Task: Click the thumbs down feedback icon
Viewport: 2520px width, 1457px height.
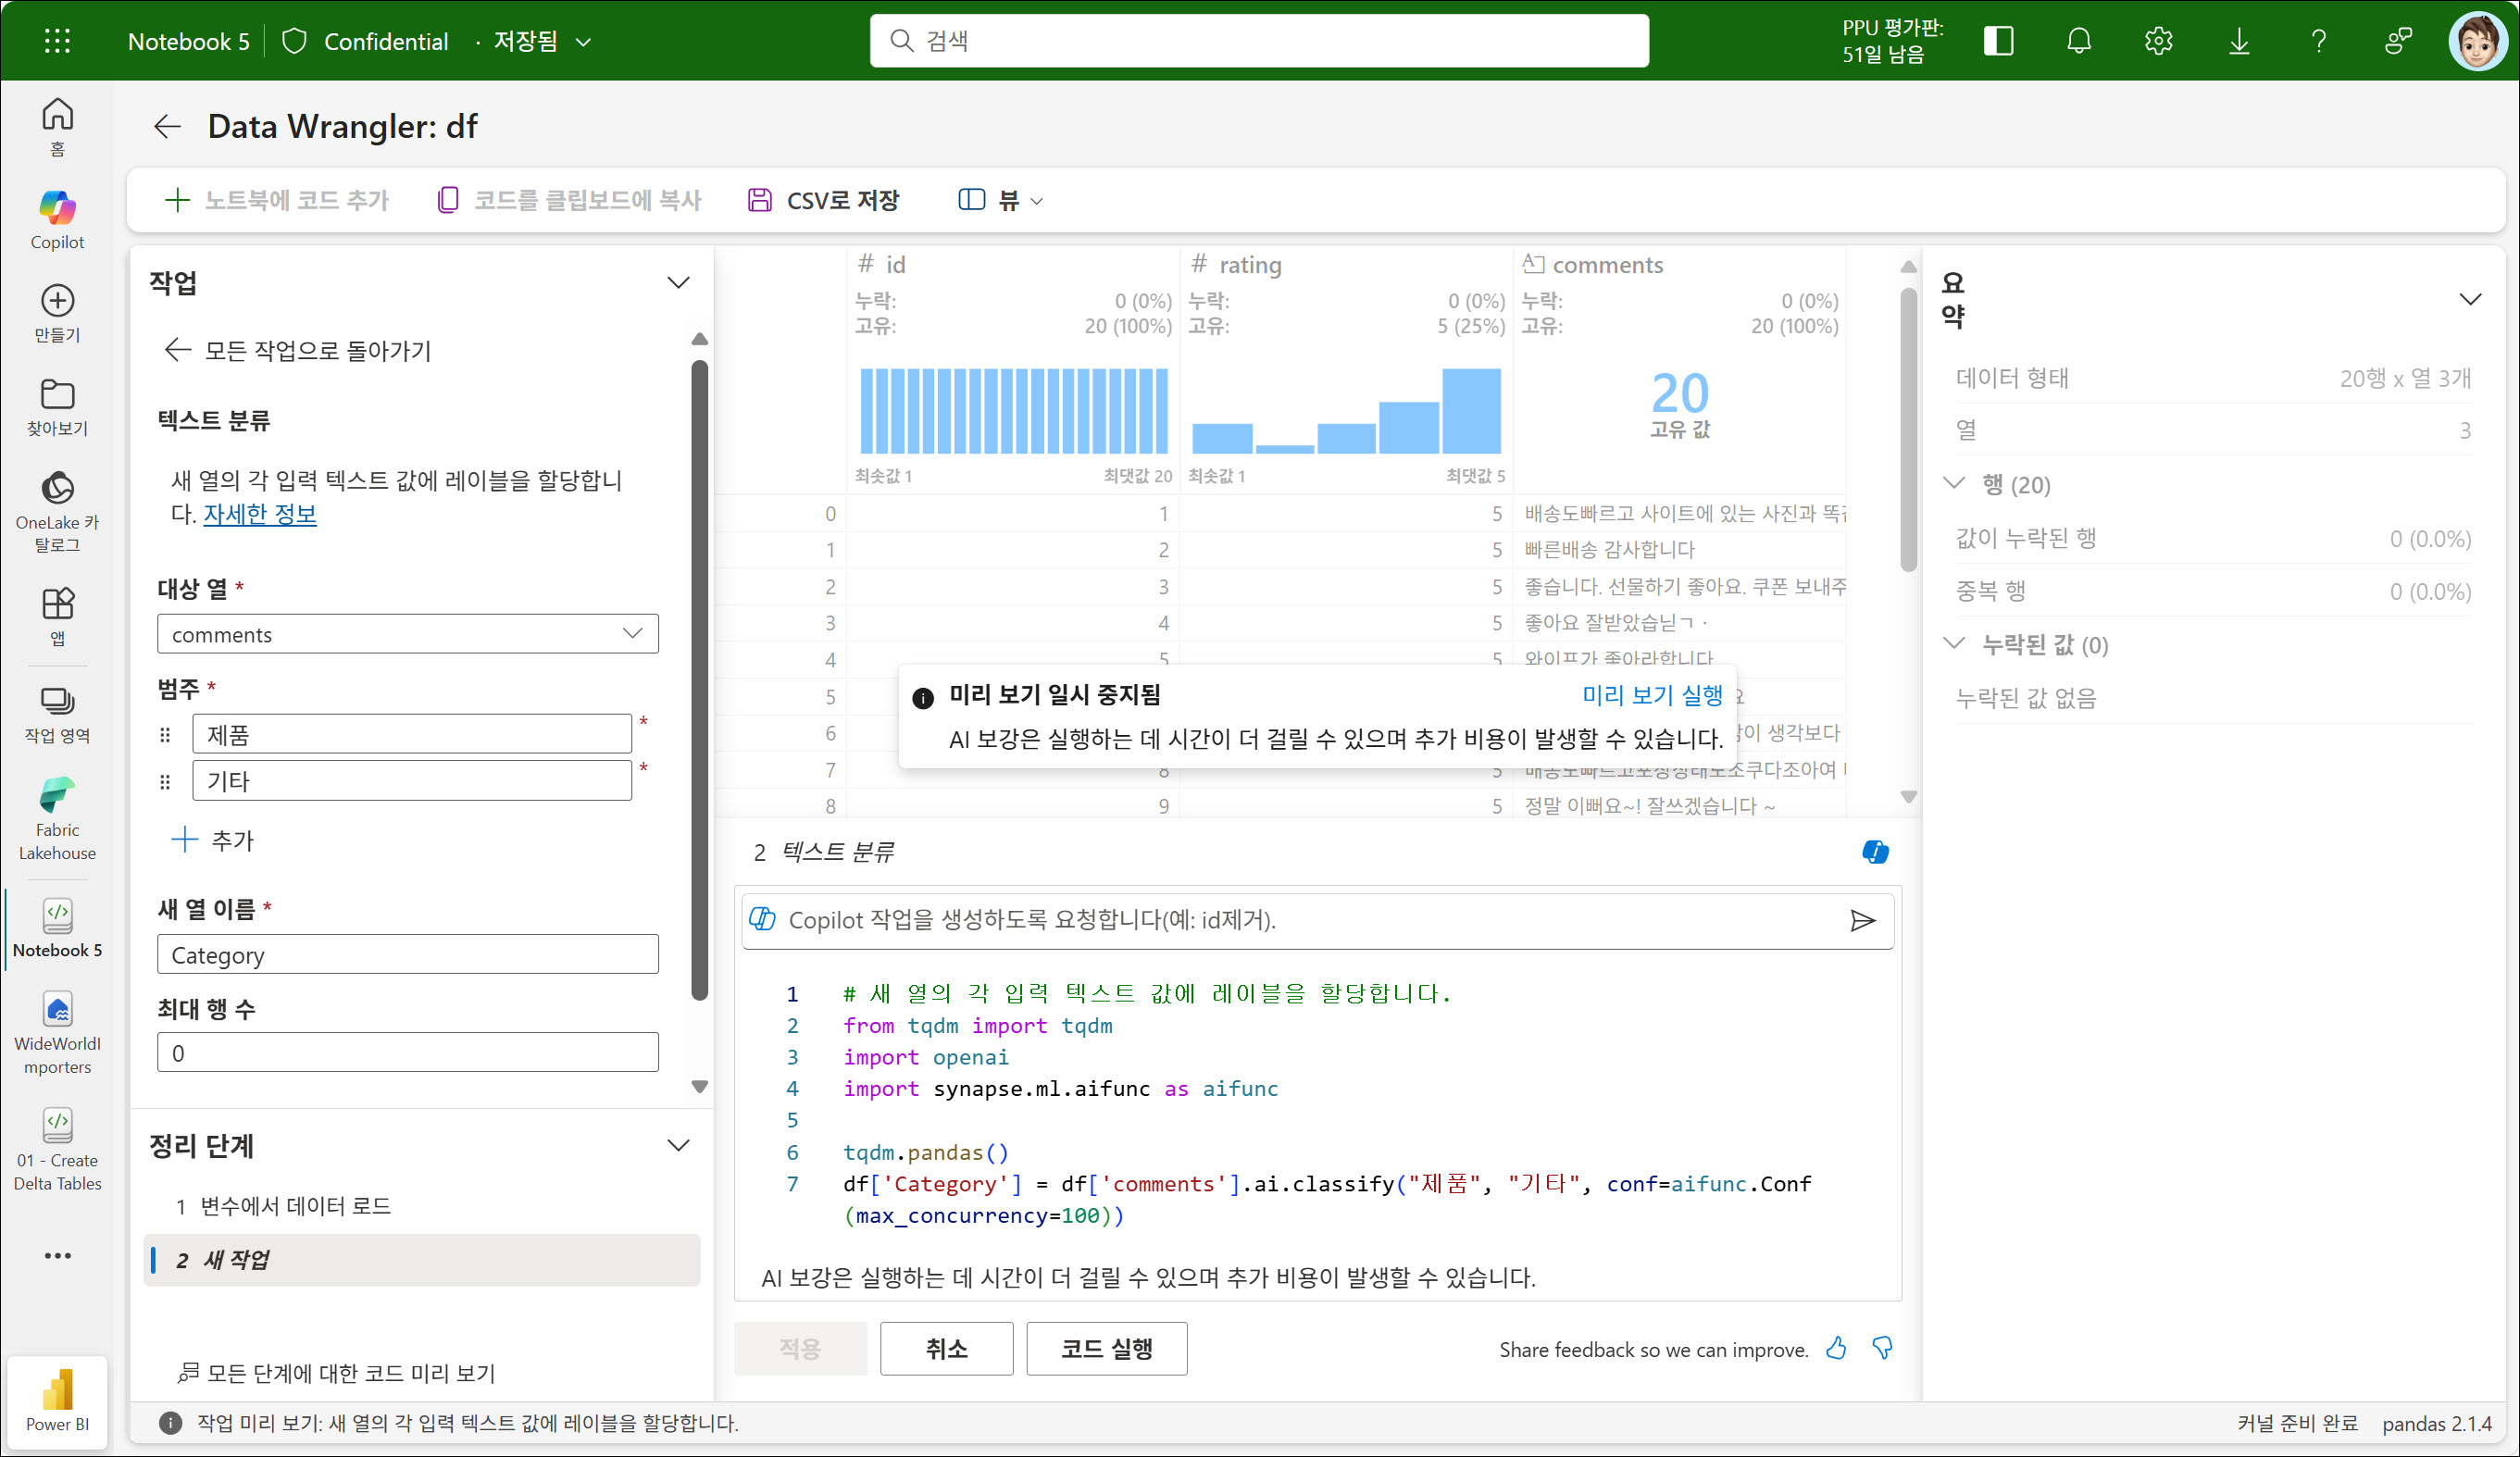Action: click(1882, 1348)
